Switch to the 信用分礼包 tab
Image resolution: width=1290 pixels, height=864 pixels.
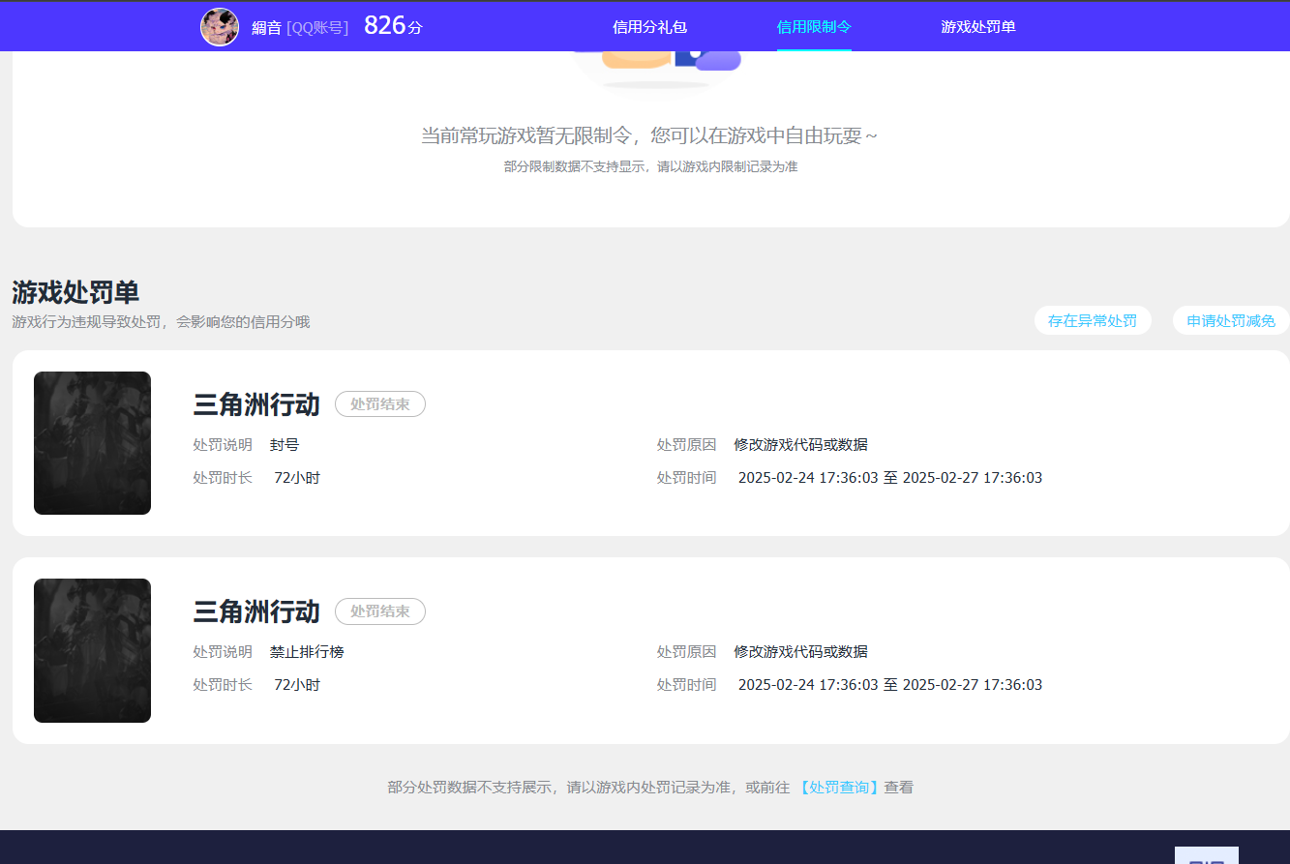pyautogui.click(x=649, y=26)
